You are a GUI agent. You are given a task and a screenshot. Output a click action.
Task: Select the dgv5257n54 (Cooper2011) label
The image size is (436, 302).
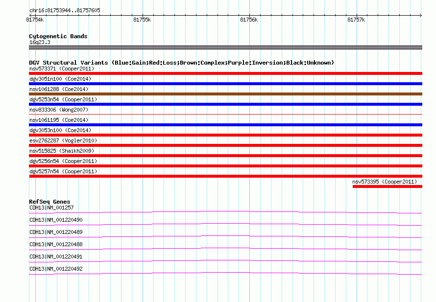63,171
